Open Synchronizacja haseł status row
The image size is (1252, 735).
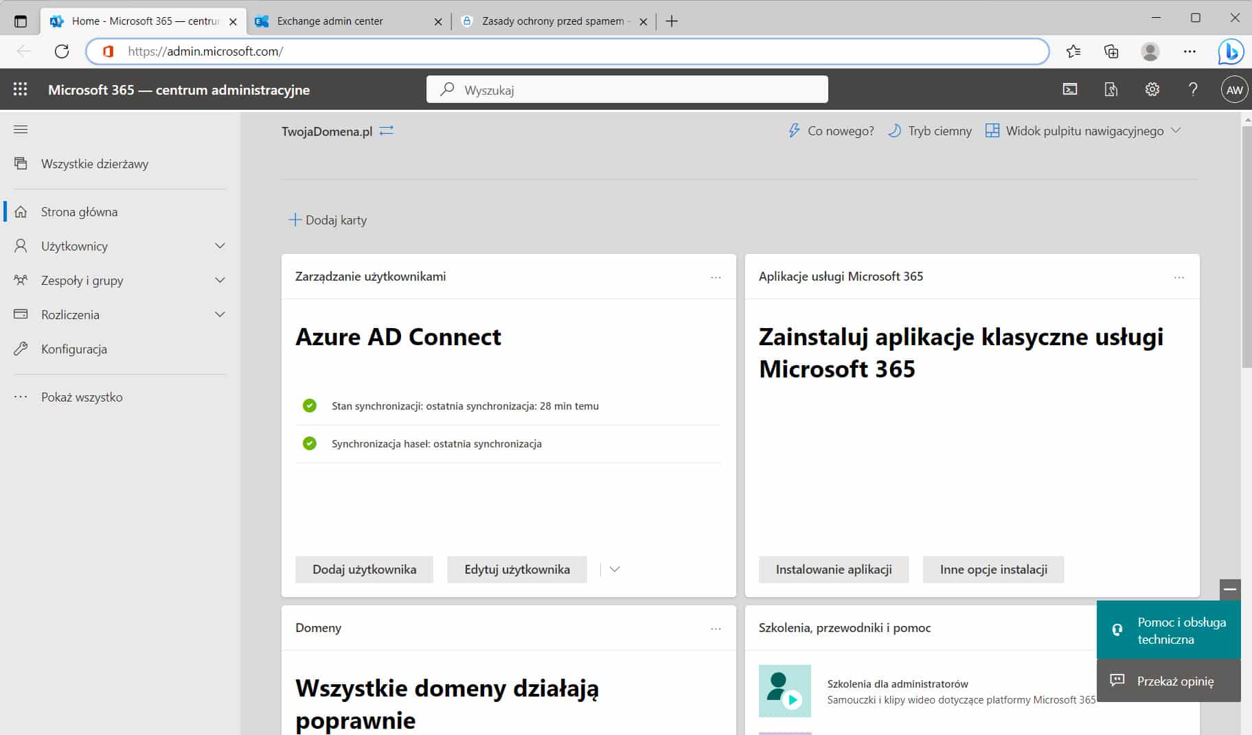508,443
